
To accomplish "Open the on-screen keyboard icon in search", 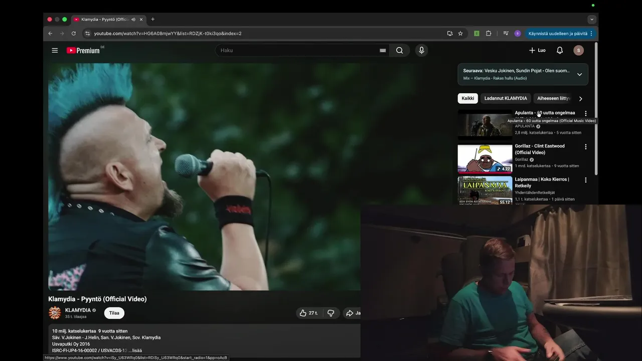I will coord(383,50).
